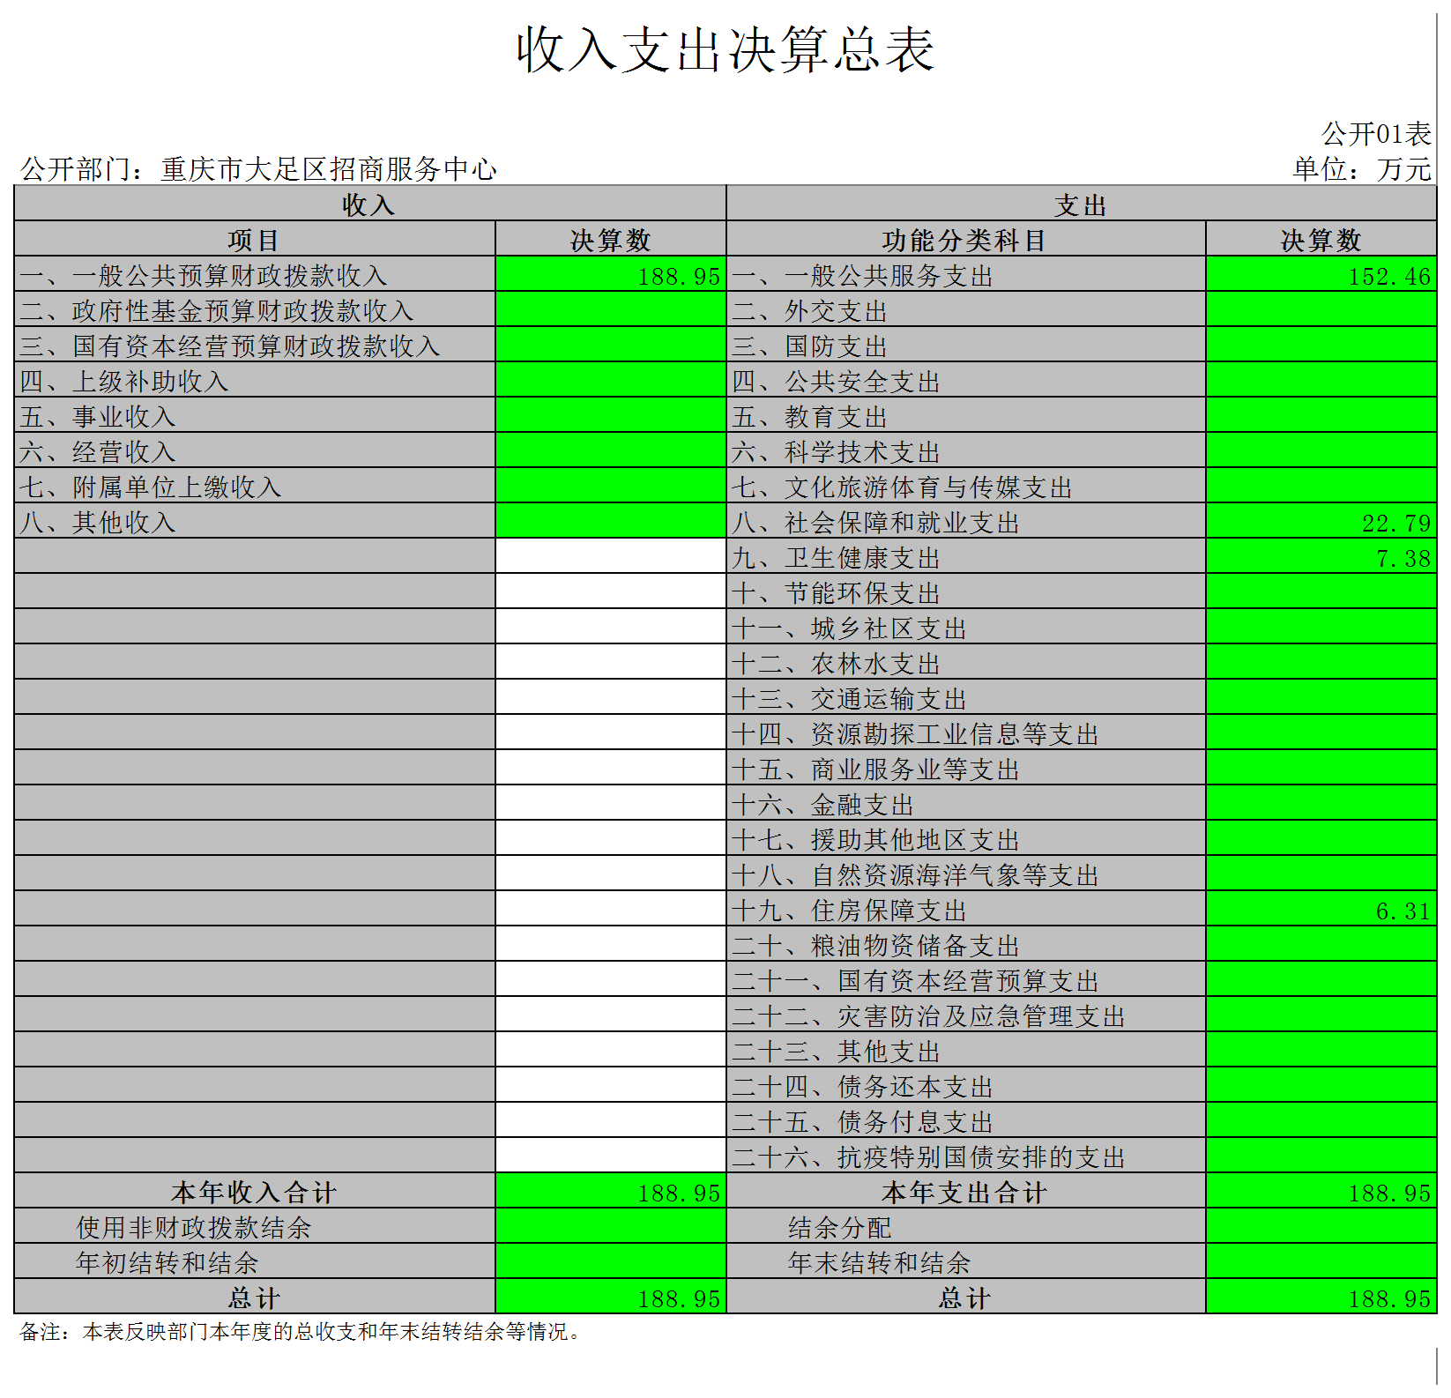The height and width of the screenshot is (1398, 1451).
Task: Select 八、社会保障和就业支出 cell
Action: click(965, 521)
